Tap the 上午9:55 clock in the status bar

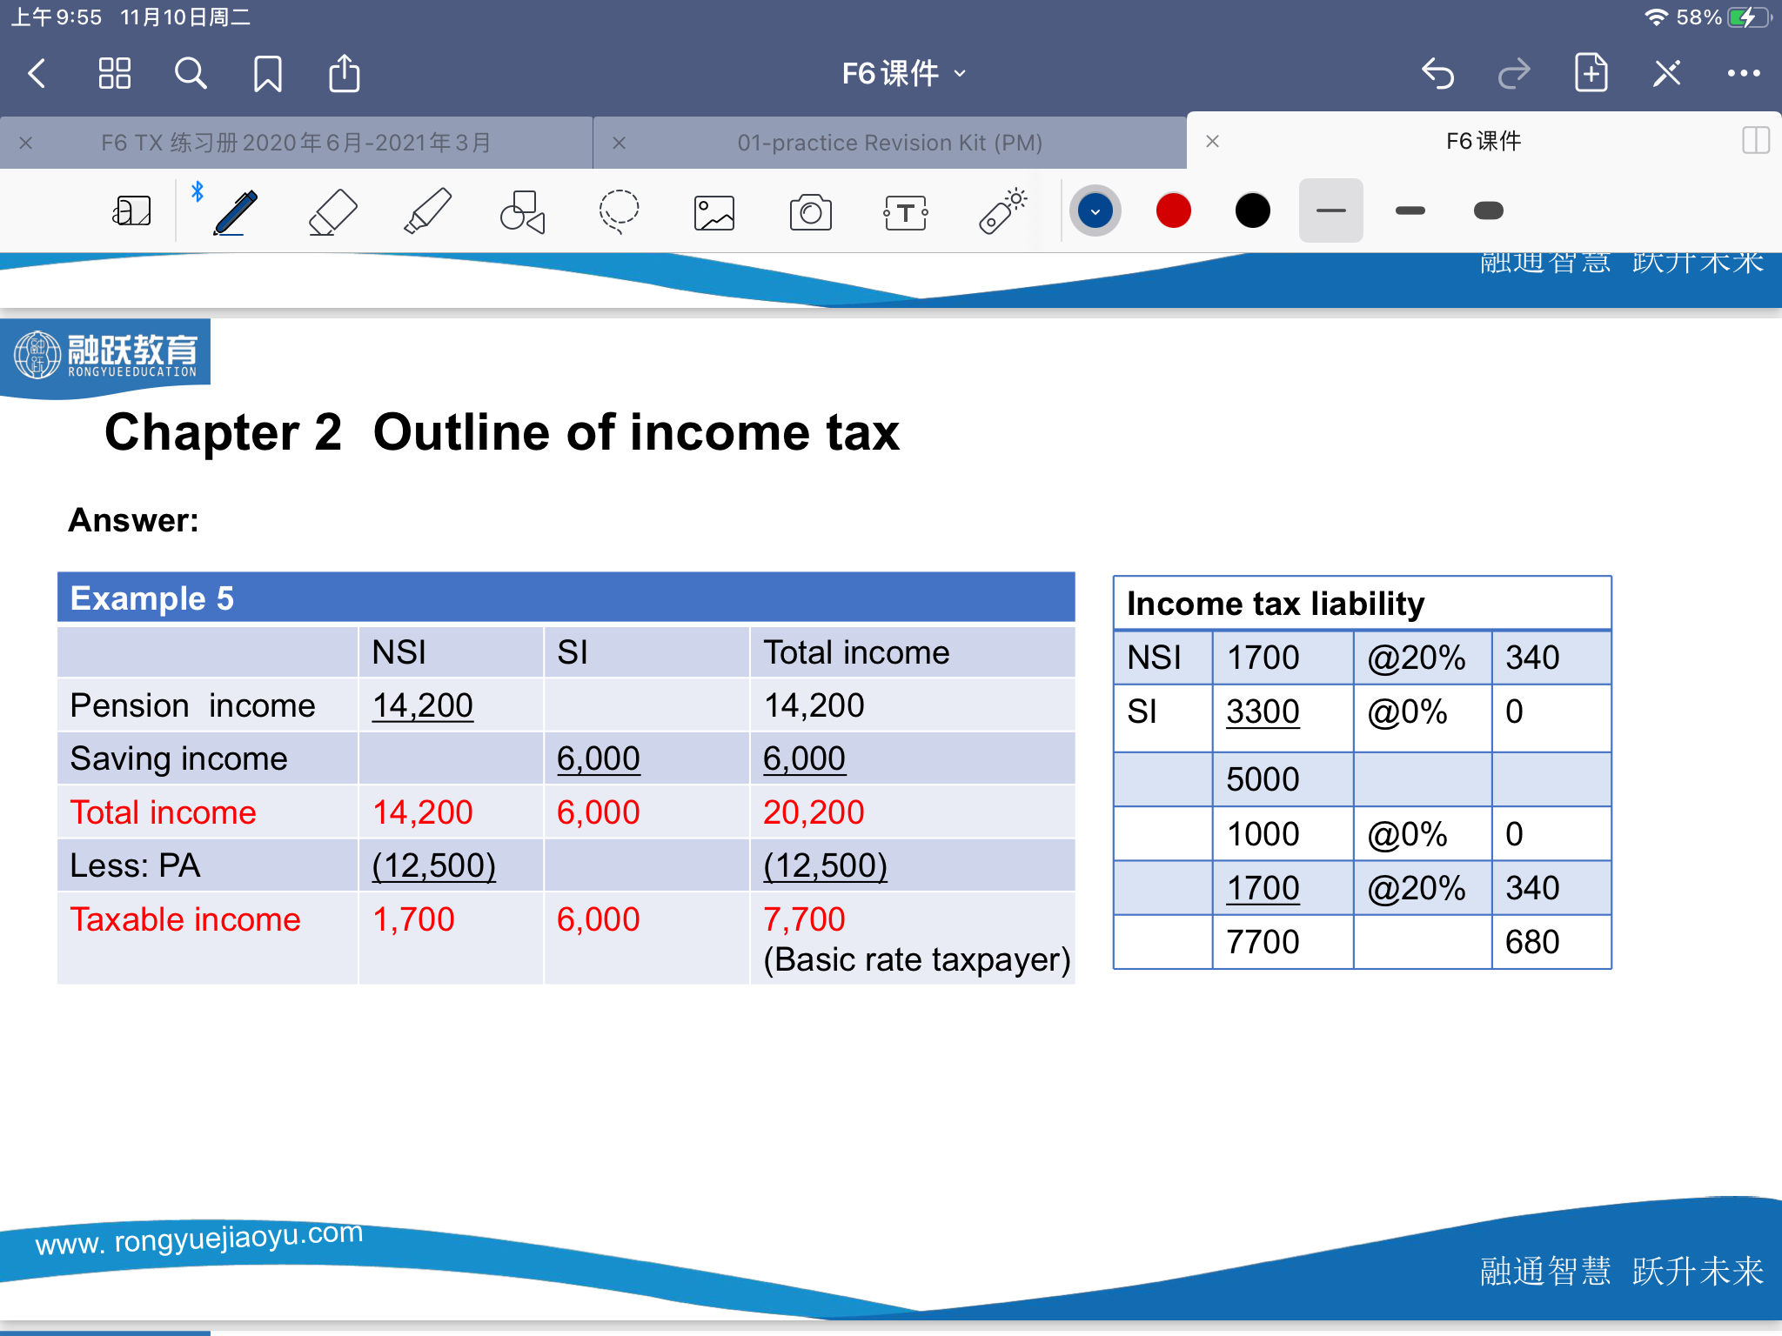click(57, 17)
